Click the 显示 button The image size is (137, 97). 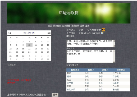tap(55, 95)
